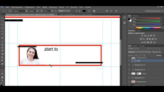164x92 pixels.
Task: Select the Eraser tool
Action: [x=2, y=51]
